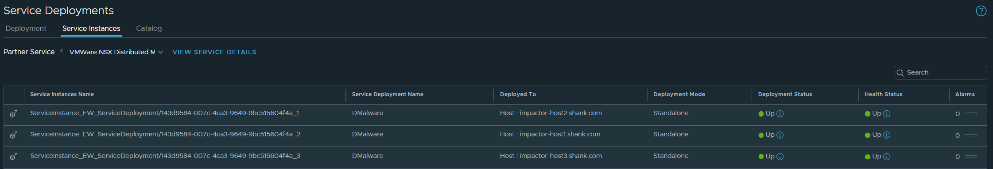
Task: Sort by Health Status column header
Action: (x=883, y=94)
